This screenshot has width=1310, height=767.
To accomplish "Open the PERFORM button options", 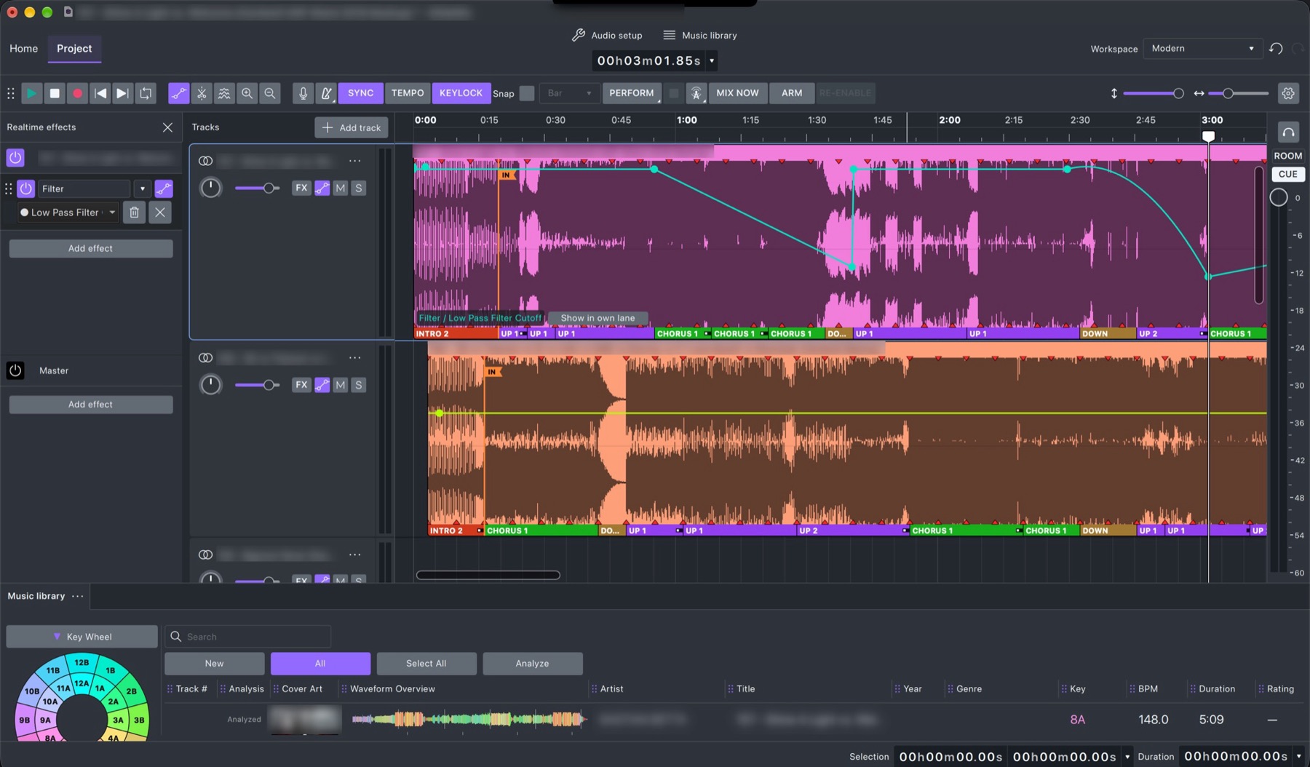I will click(x=631, y=93).
